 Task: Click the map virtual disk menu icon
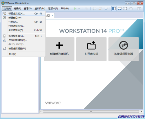pyautogui.click(x=4, y=48)
